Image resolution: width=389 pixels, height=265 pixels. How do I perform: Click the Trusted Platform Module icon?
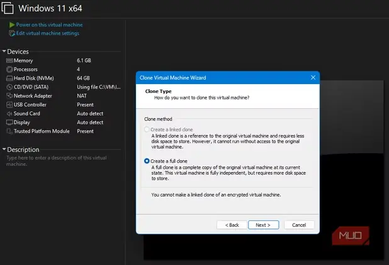(9, 131)
